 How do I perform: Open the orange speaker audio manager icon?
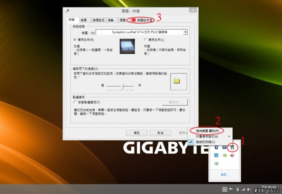(x=232, y=155)
